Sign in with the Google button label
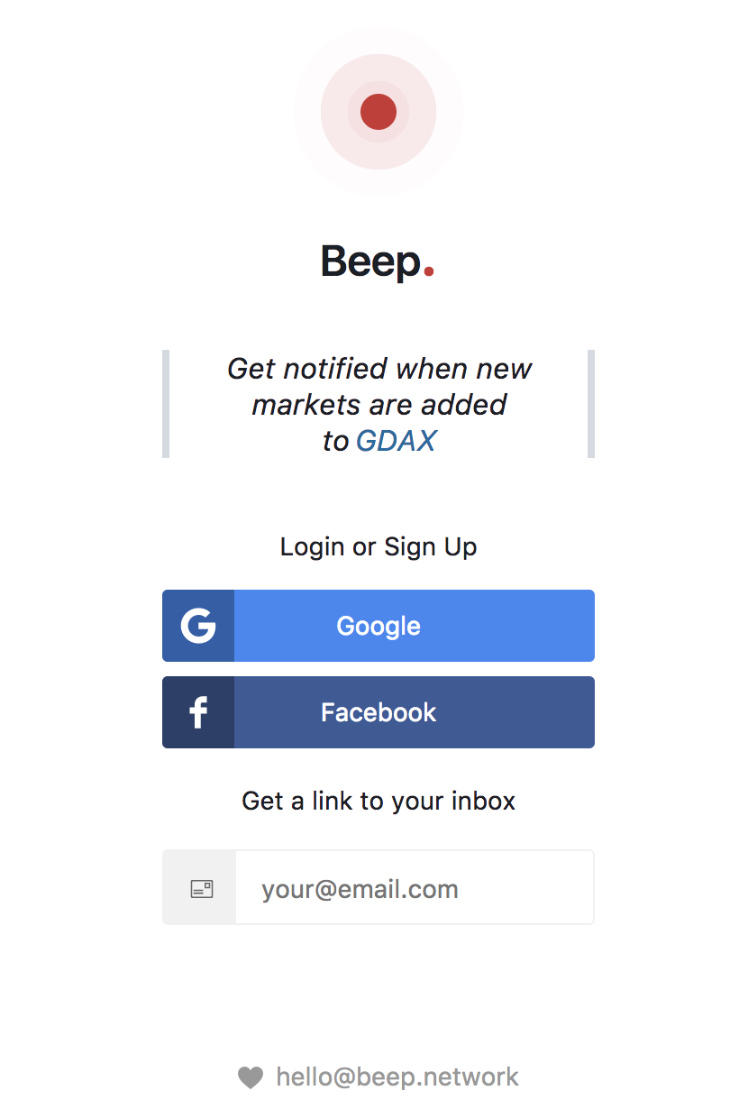The image size is (748, 1109). [x=379, y=626]
